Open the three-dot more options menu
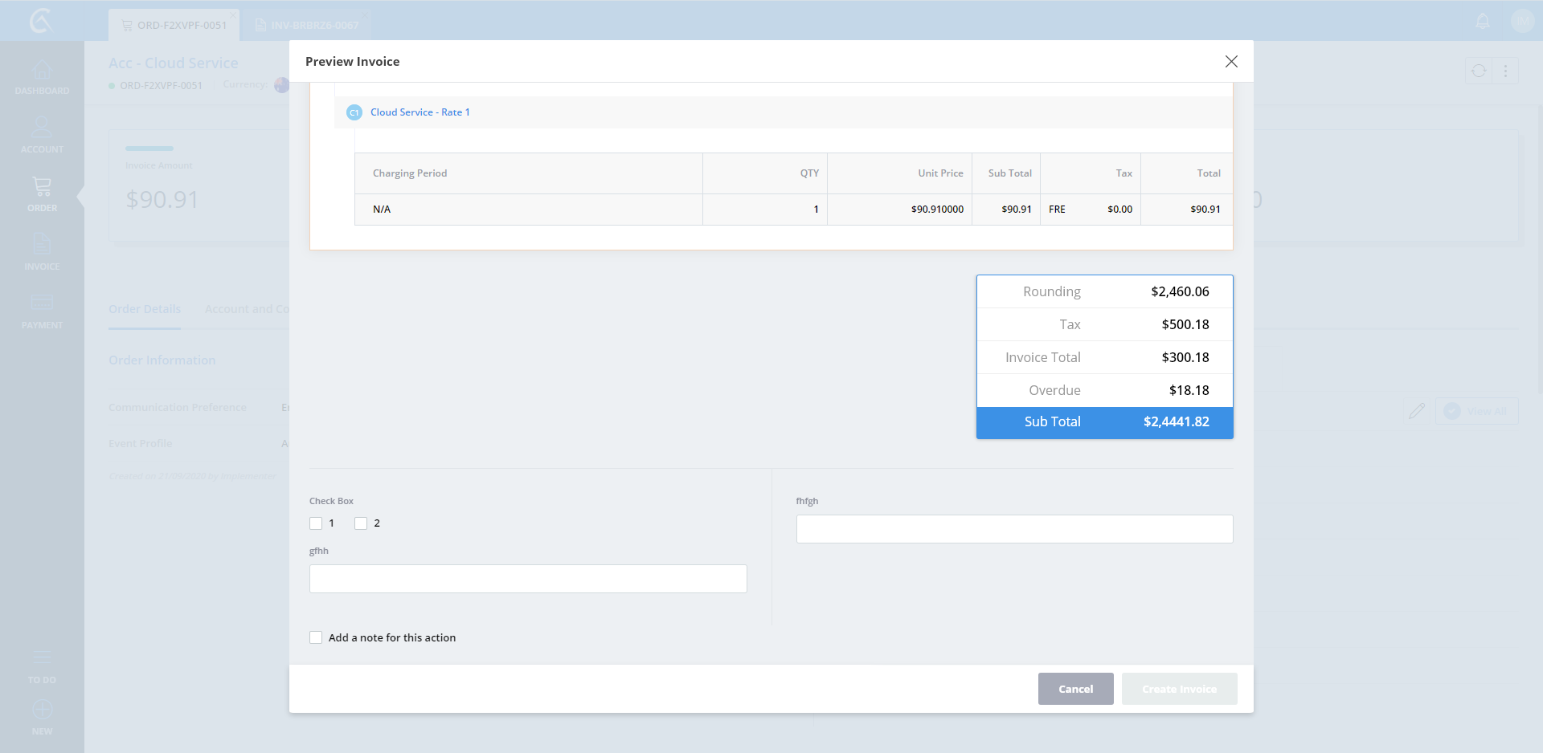This screenshot has width=1543, height=753. tap(1505, 71)
